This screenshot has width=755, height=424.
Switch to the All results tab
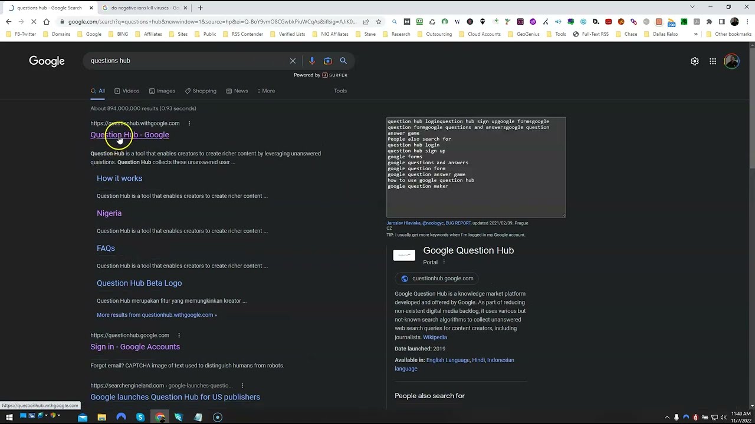[98, 91]
